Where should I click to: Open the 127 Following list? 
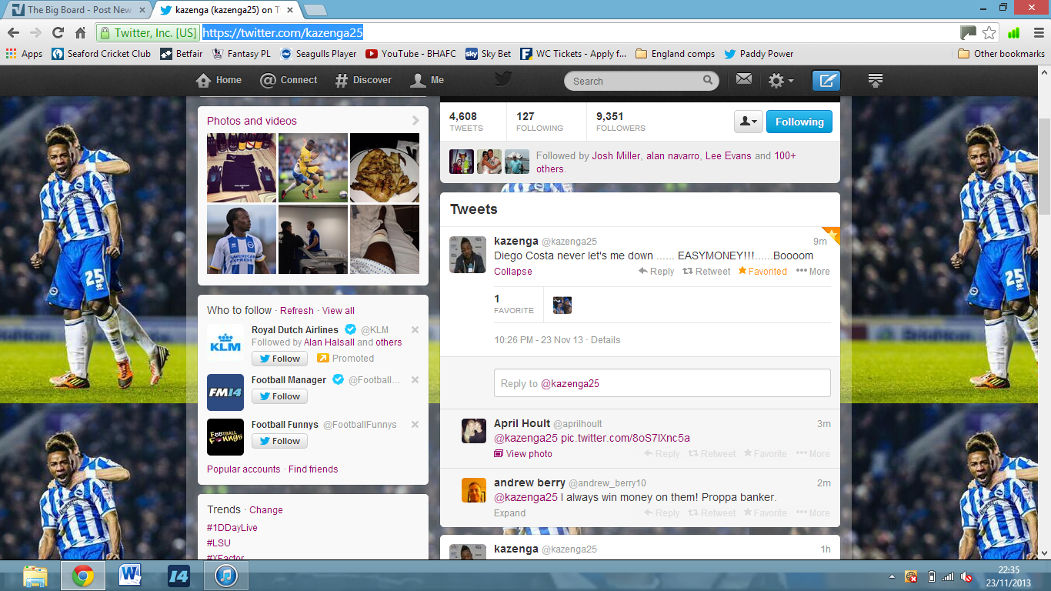(539, 122)
